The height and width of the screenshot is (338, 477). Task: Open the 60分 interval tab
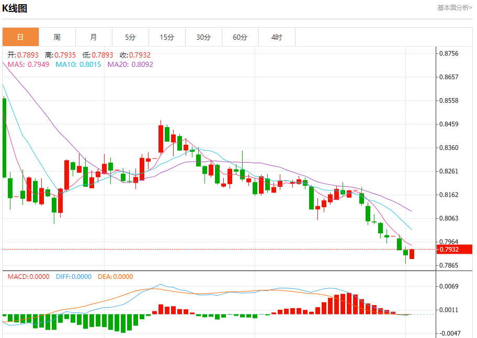pyautogui.click(x=240, y=37)
